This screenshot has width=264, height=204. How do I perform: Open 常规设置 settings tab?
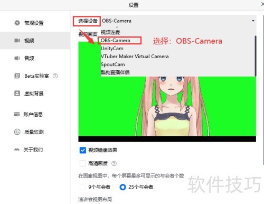coord(35,23)
